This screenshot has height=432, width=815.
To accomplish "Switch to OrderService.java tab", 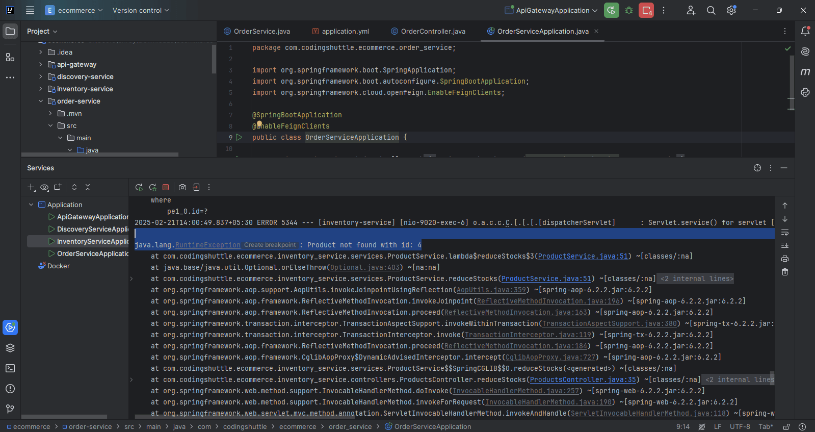I will pyautogui.click(x=257, y=31).
